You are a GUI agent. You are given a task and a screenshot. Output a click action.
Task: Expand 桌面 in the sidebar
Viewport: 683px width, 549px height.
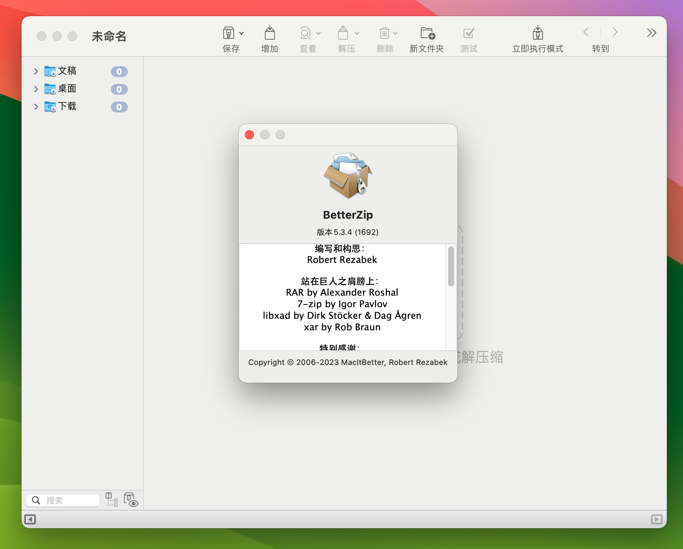click(x=36, y=89)
